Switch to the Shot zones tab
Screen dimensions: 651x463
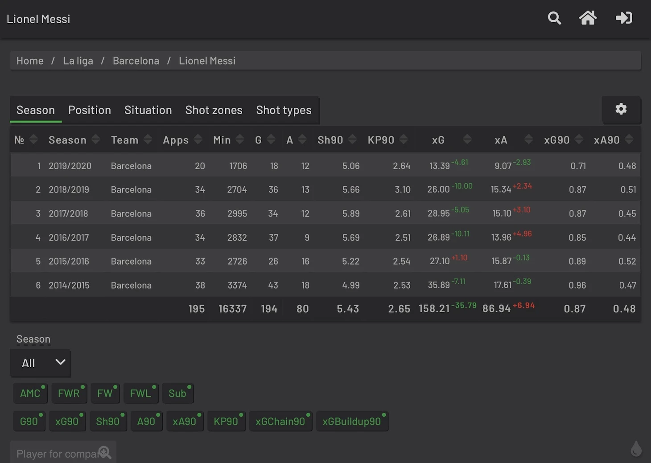(x=214, y=110)
